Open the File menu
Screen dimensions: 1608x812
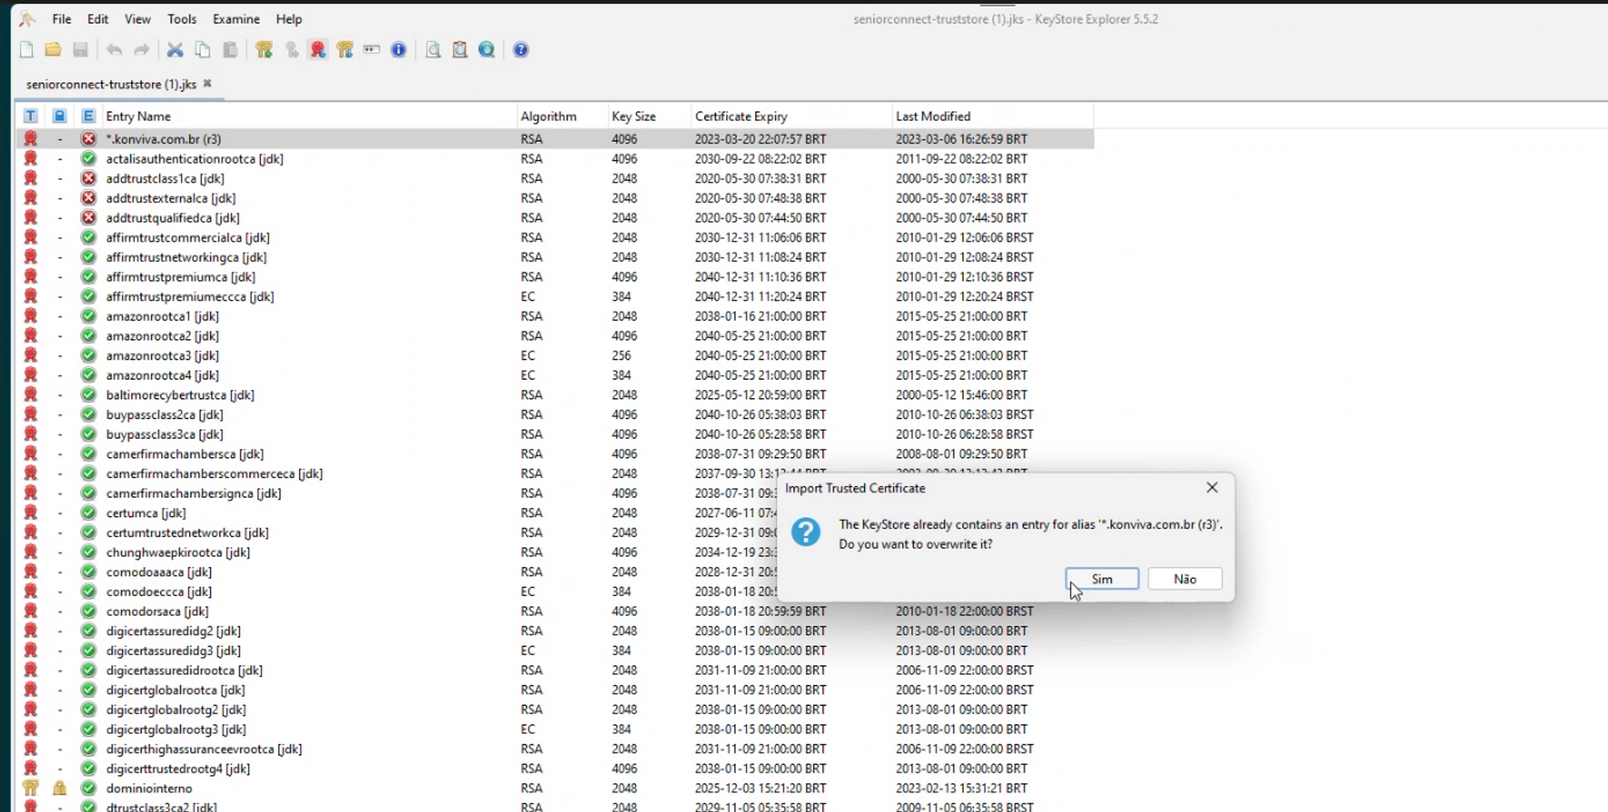point(62,19)
